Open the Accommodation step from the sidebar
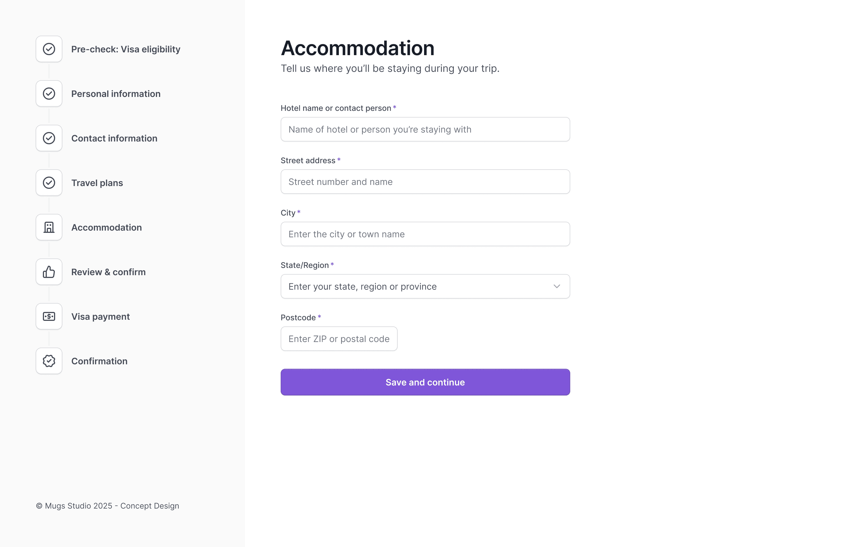This screenshot has width=842, height=547. pyautogui.click(x=106, y=228)
